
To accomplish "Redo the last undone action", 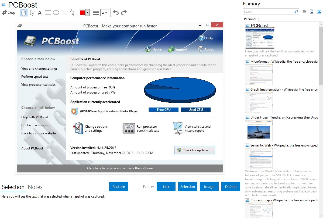I will (124, 13).
